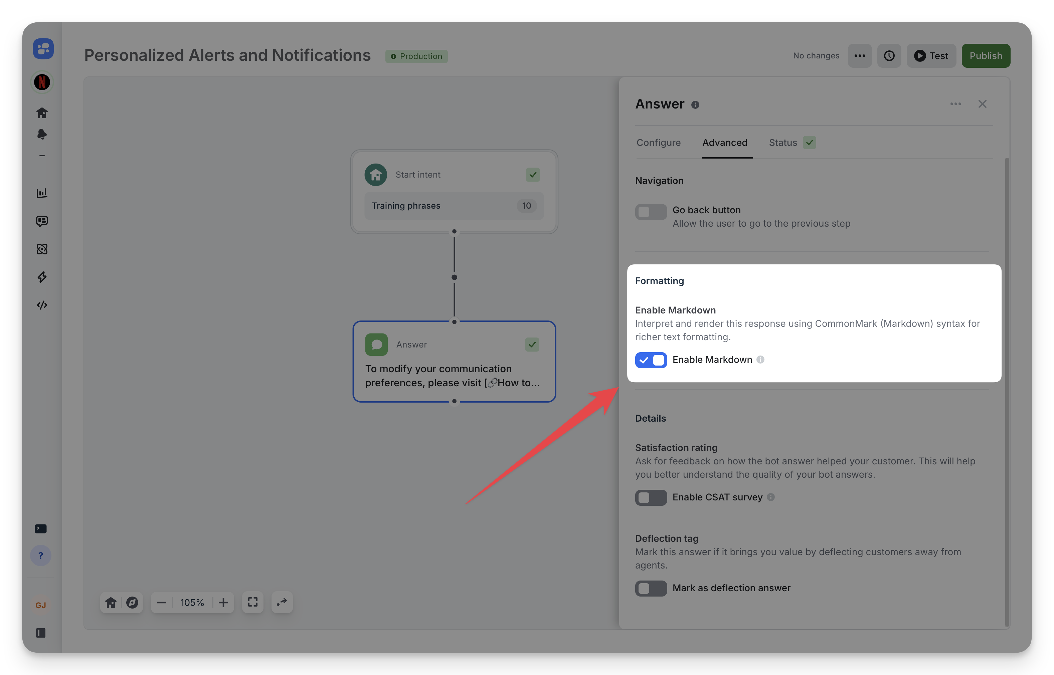Click the fit-to-screen canvas icon
The width and height of the screenshot is (1054, 675).
[252, 602]
